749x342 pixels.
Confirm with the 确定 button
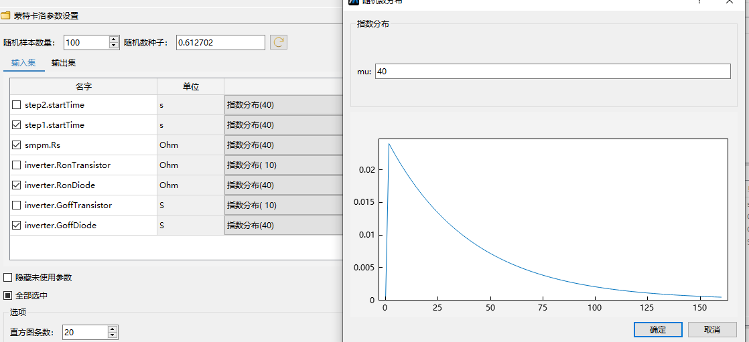pyautogui.click(x=658, y=329)
